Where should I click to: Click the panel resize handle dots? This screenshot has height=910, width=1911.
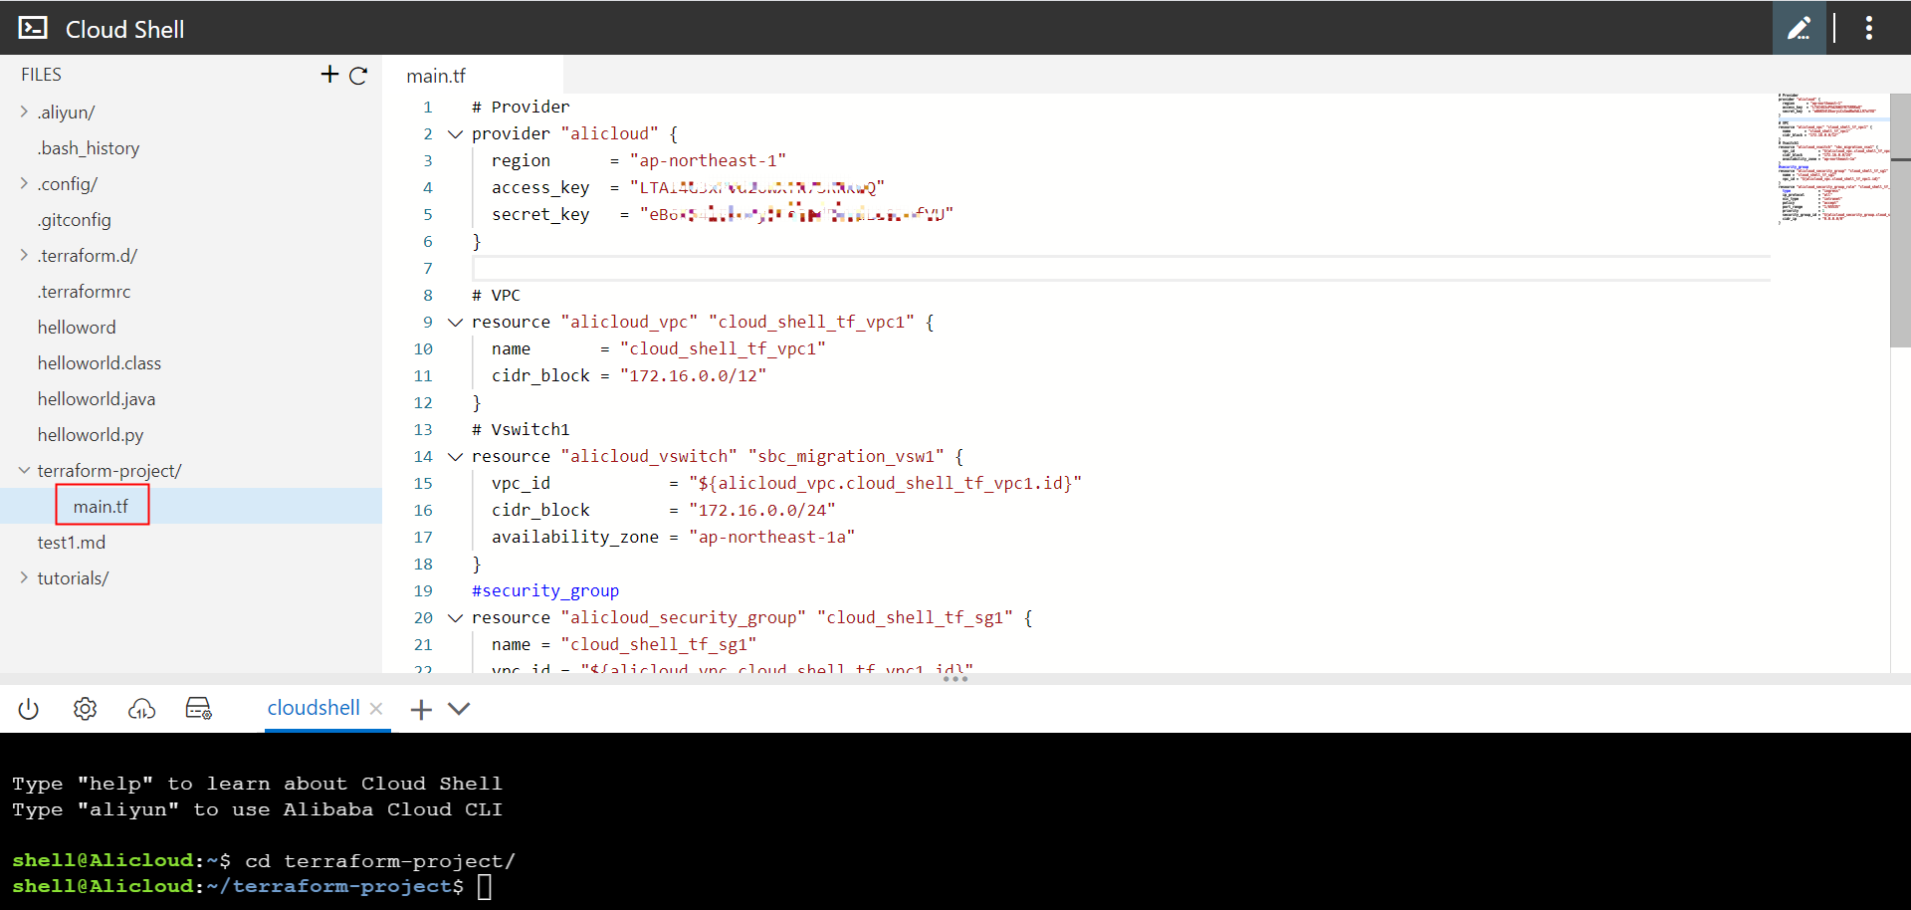point(955,679)
